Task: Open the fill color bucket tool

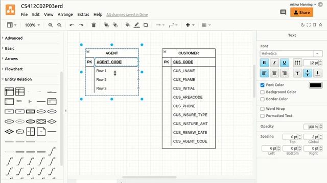Action: pos(128,25)
